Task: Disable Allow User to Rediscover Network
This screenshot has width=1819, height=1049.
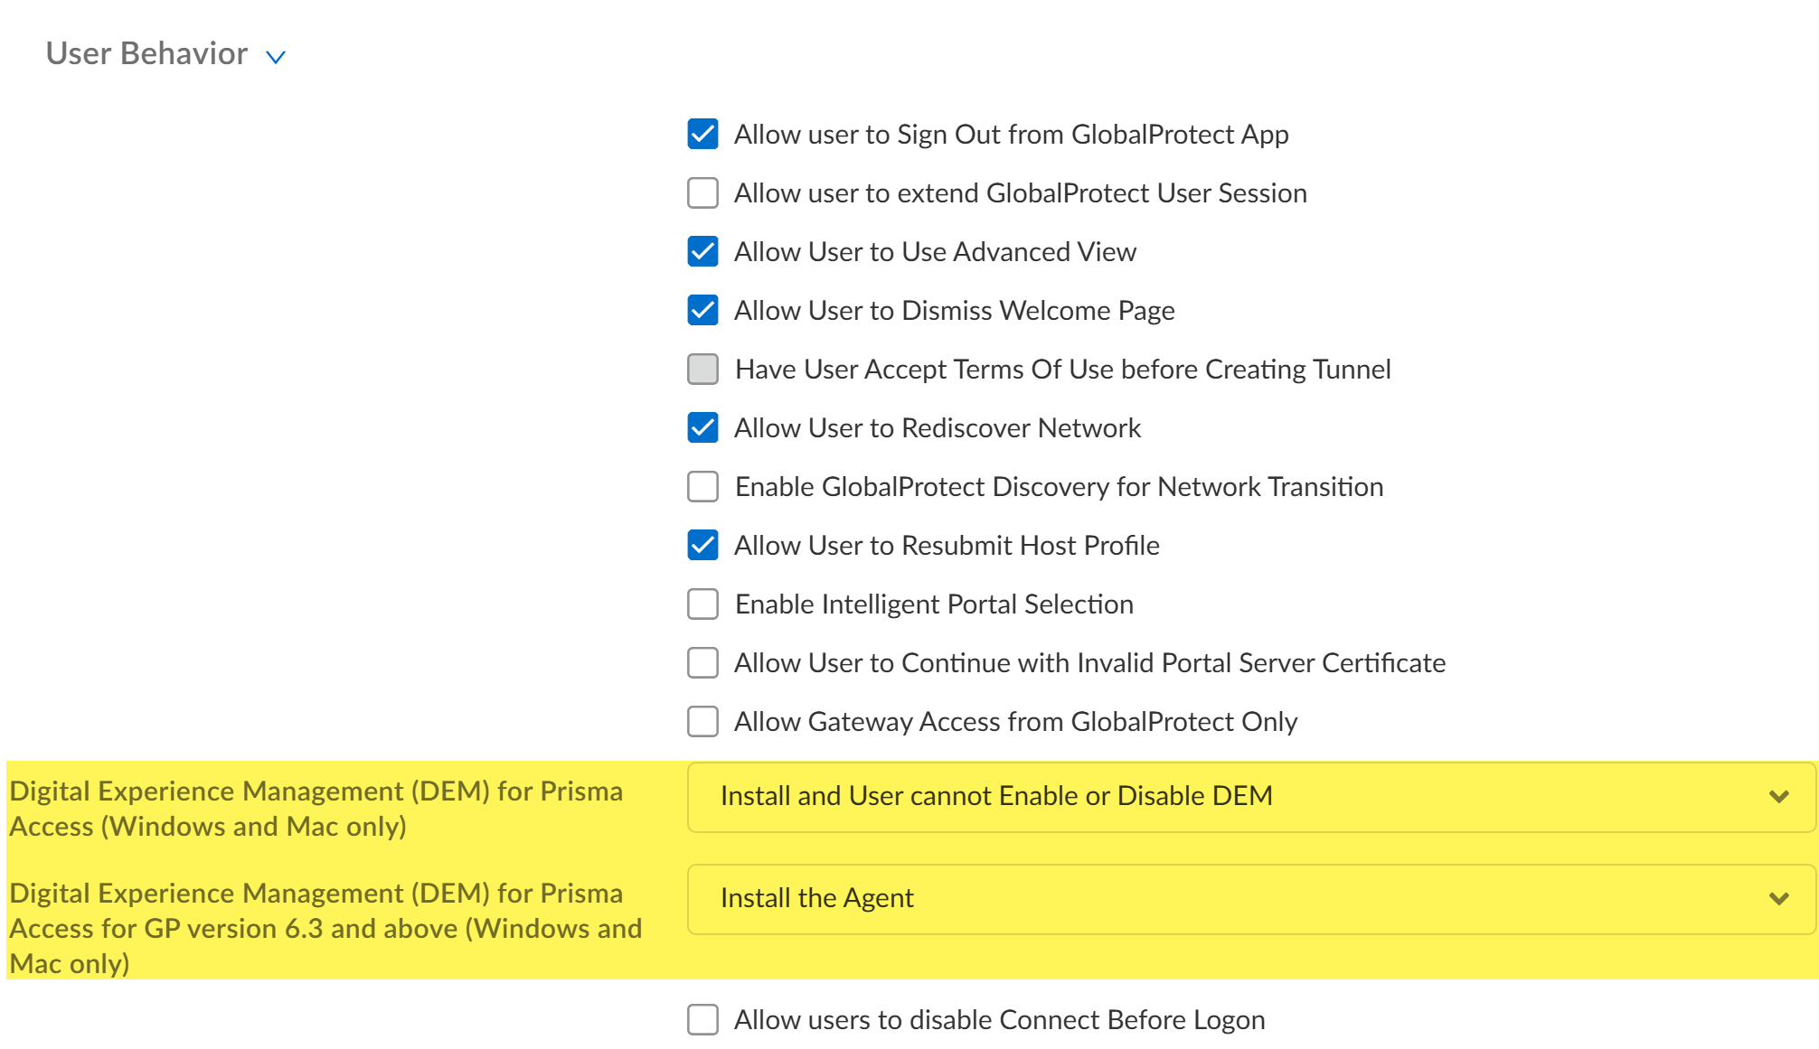Action: tap(702, 427)
